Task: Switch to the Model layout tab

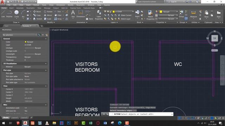Action: pyautogui.click(x=6, y=118)
